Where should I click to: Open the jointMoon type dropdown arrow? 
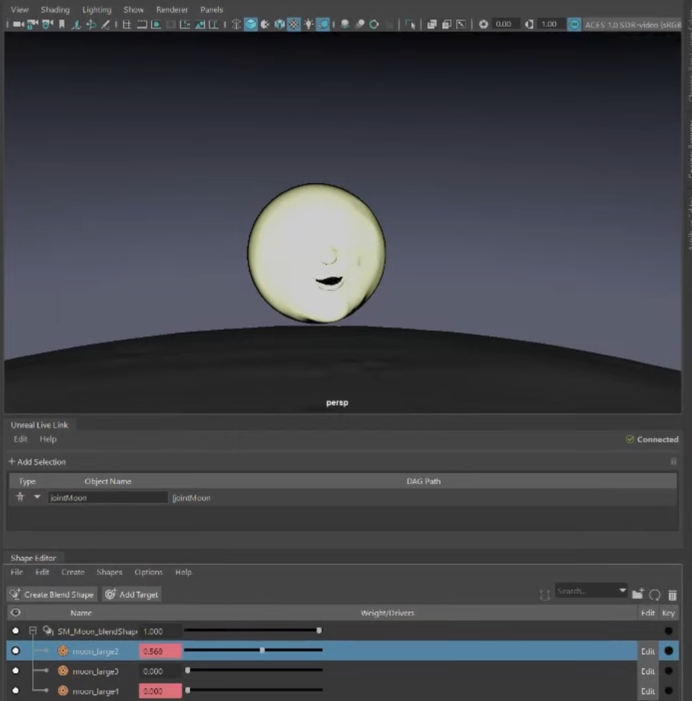[37, 497]
